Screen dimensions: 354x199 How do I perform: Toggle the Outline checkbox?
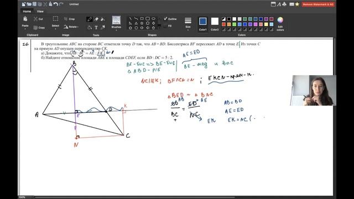pos(165,19)
